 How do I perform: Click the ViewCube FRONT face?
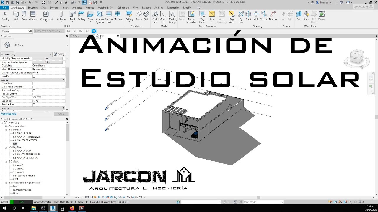(x=354, y=58)
